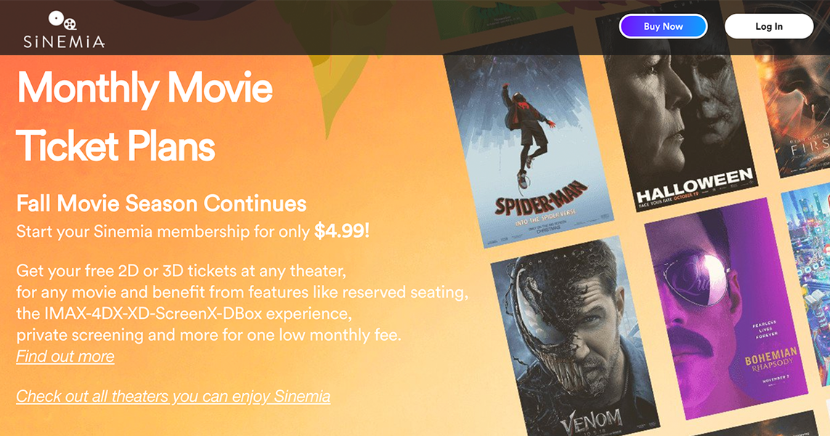Click the 'Start your Sinemia membership' line
Screen dimensions: 830x436
click(164, 232)
